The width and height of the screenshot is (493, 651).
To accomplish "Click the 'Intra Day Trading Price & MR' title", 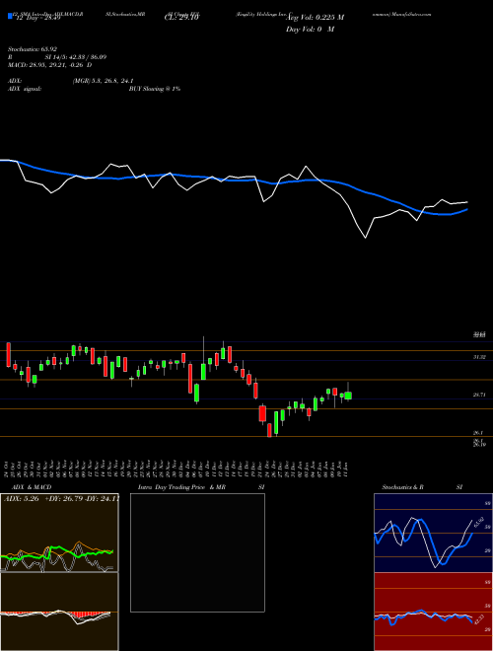I will coord(181,487).
